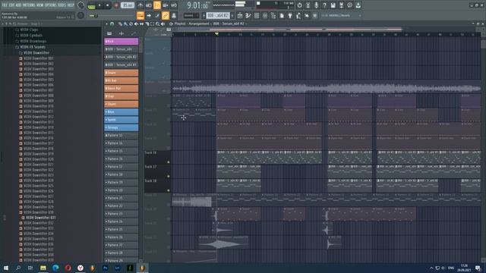Open the FILE menu
The width and height of the screenshot is (486, 273).
click(x=5, y=5)
